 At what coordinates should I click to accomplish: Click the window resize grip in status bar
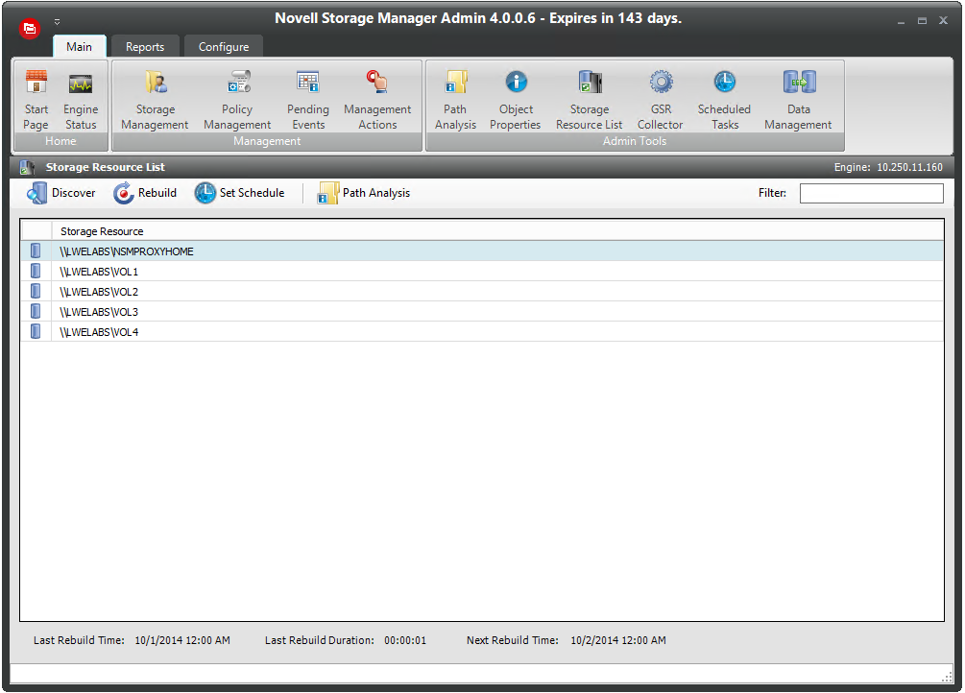tap(947, 677)
